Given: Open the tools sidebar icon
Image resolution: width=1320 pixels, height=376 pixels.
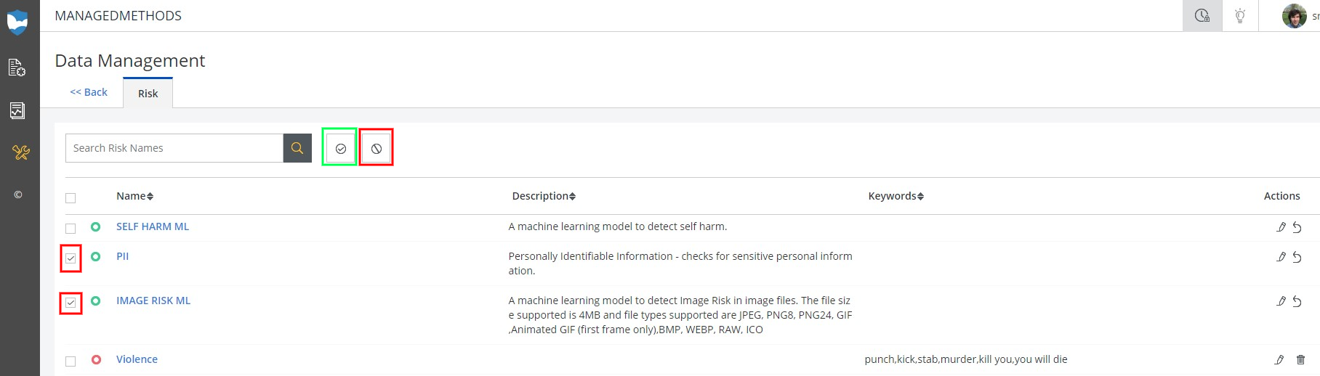Looking at the screenshot, I should pyautogui.click(x=20, y=152).
